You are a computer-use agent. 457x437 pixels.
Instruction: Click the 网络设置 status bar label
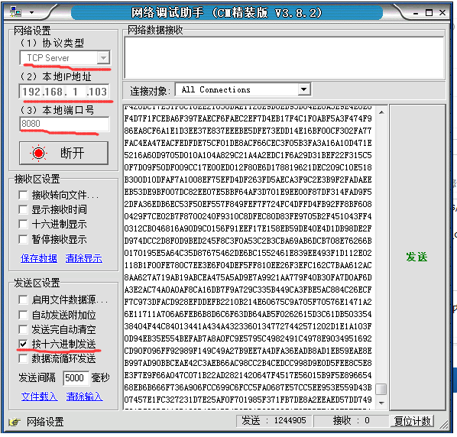pos(45,422)
